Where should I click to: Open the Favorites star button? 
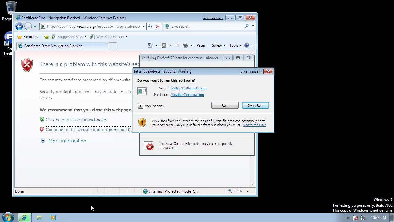(x=27, y=37)
